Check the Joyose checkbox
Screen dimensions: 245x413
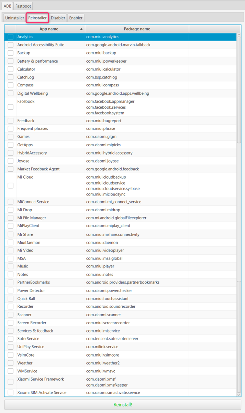pyautogui.click(x=11, y=161)
